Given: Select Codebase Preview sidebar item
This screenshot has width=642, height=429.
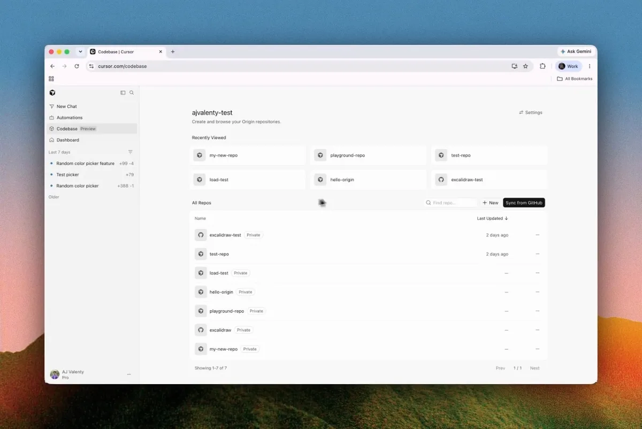Looking at the screenshot, I should 91,129.
